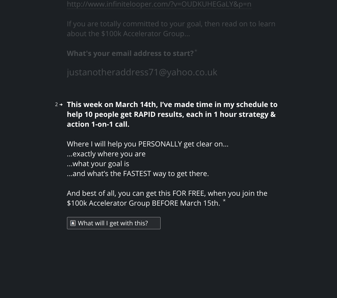Click the "If you are totally committed" line

(171, 24)
